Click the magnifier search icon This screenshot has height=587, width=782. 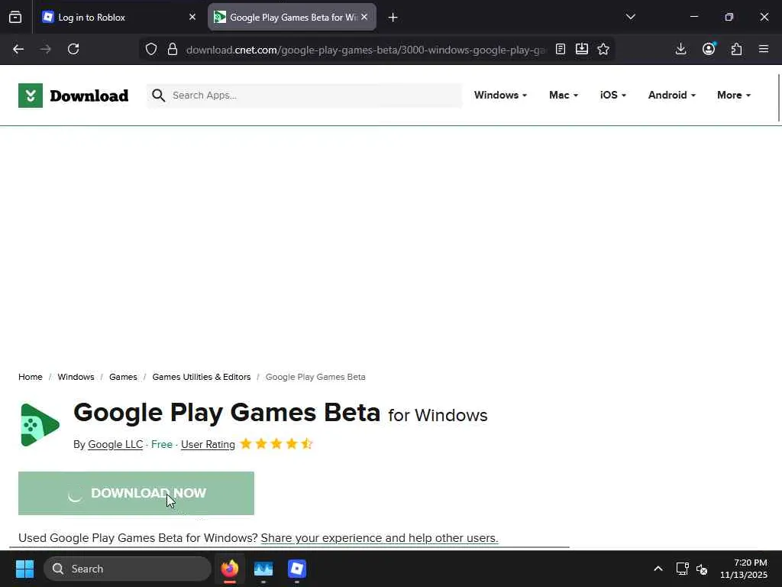click(159, 96)
